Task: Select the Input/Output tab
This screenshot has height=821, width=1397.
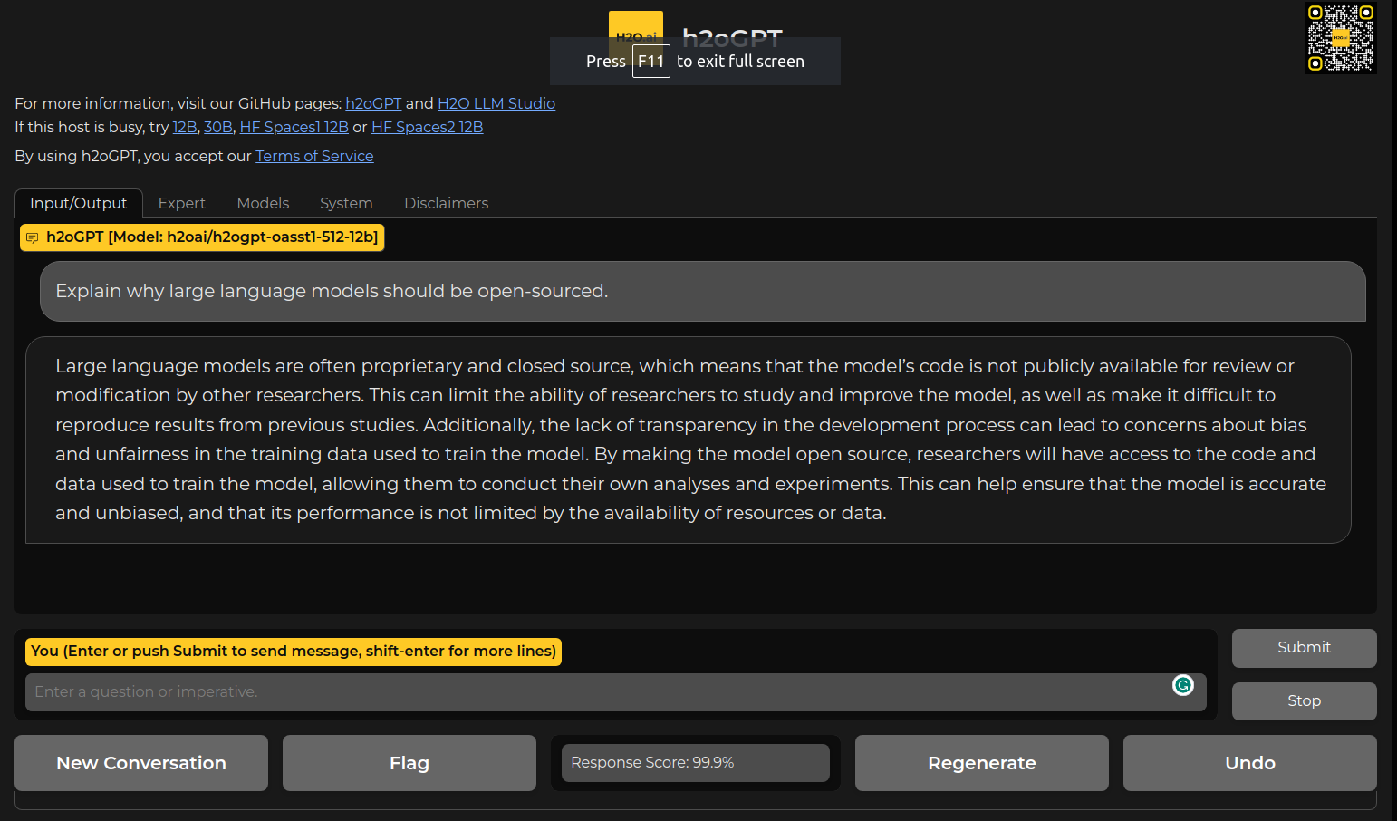Action: point(79,203)
